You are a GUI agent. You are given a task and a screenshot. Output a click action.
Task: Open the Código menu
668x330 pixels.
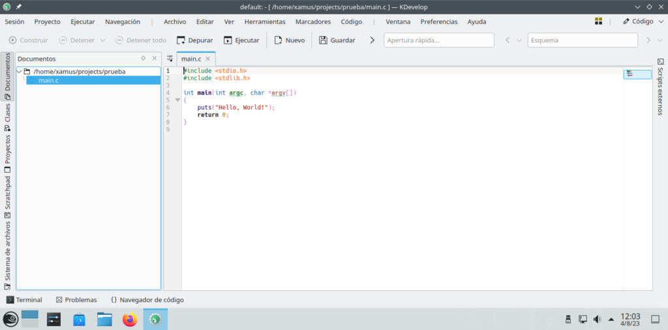point(352,22)
